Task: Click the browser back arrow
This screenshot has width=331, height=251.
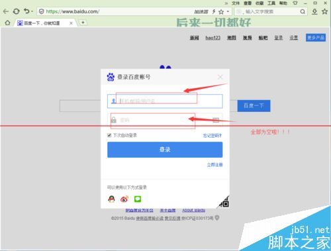Action: [5, 11]
